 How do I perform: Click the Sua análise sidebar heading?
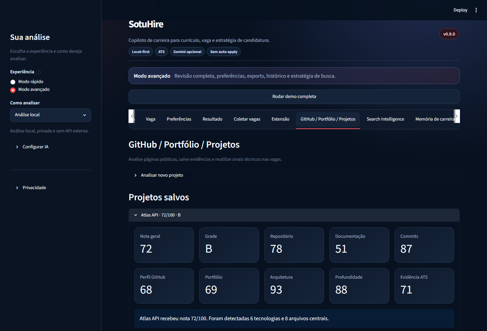point(30,37)
